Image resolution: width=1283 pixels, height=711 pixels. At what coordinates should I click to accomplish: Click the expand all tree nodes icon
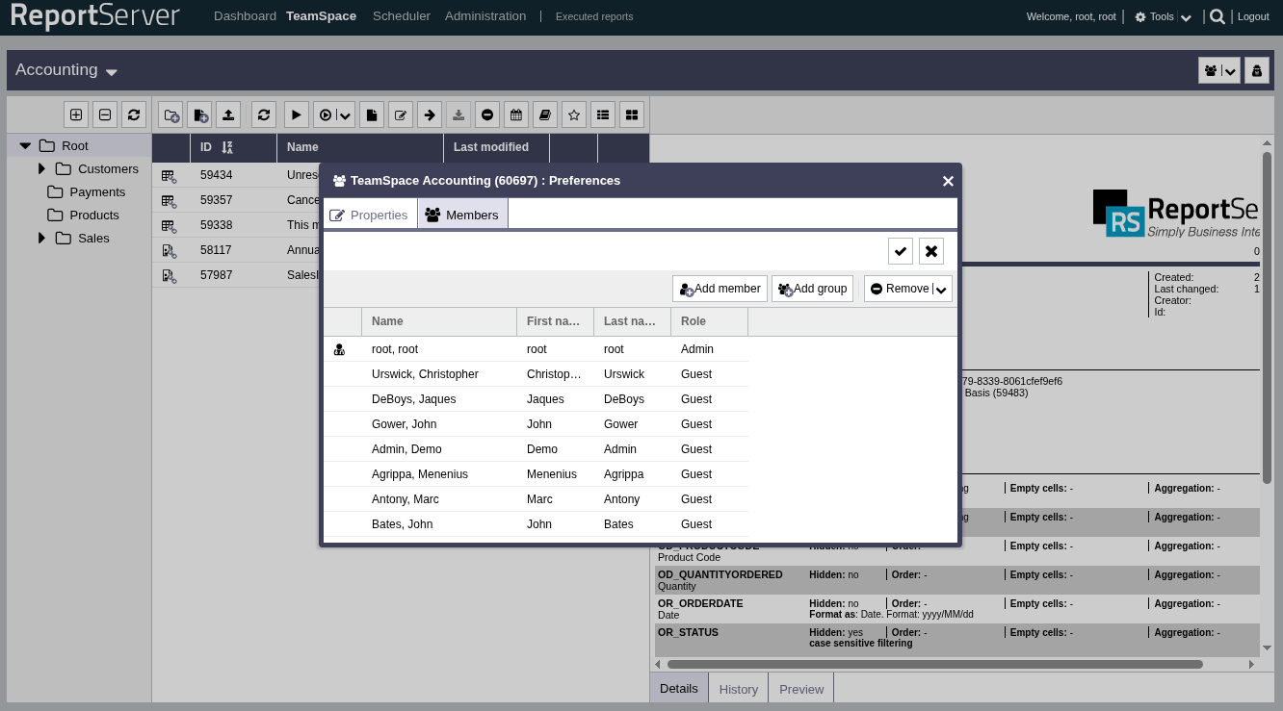[x=76, y=114]
